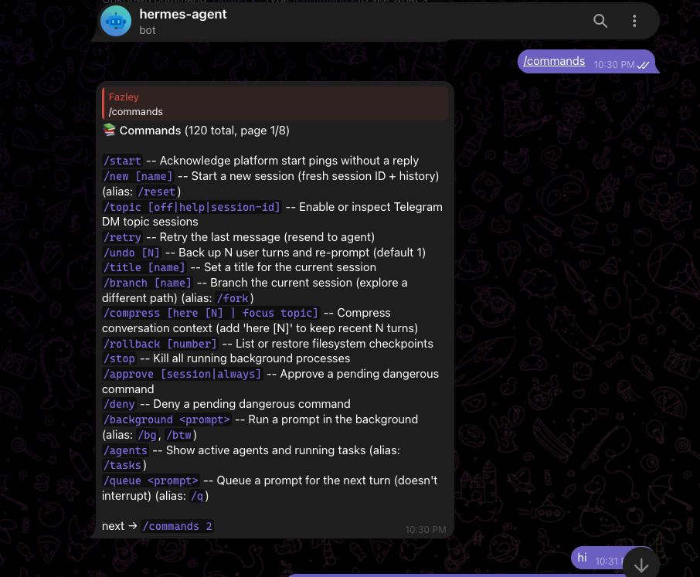Image resolution: width=700 pixels, height=577 pixels.
Task: Tap the /topic [off|help|session-id] command
Action: pyautogui.click(x=192, y=207)
